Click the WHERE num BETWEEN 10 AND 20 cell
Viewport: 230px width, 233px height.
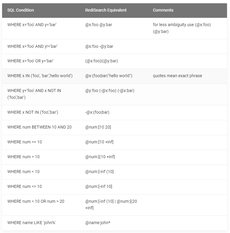click(40, 127)
